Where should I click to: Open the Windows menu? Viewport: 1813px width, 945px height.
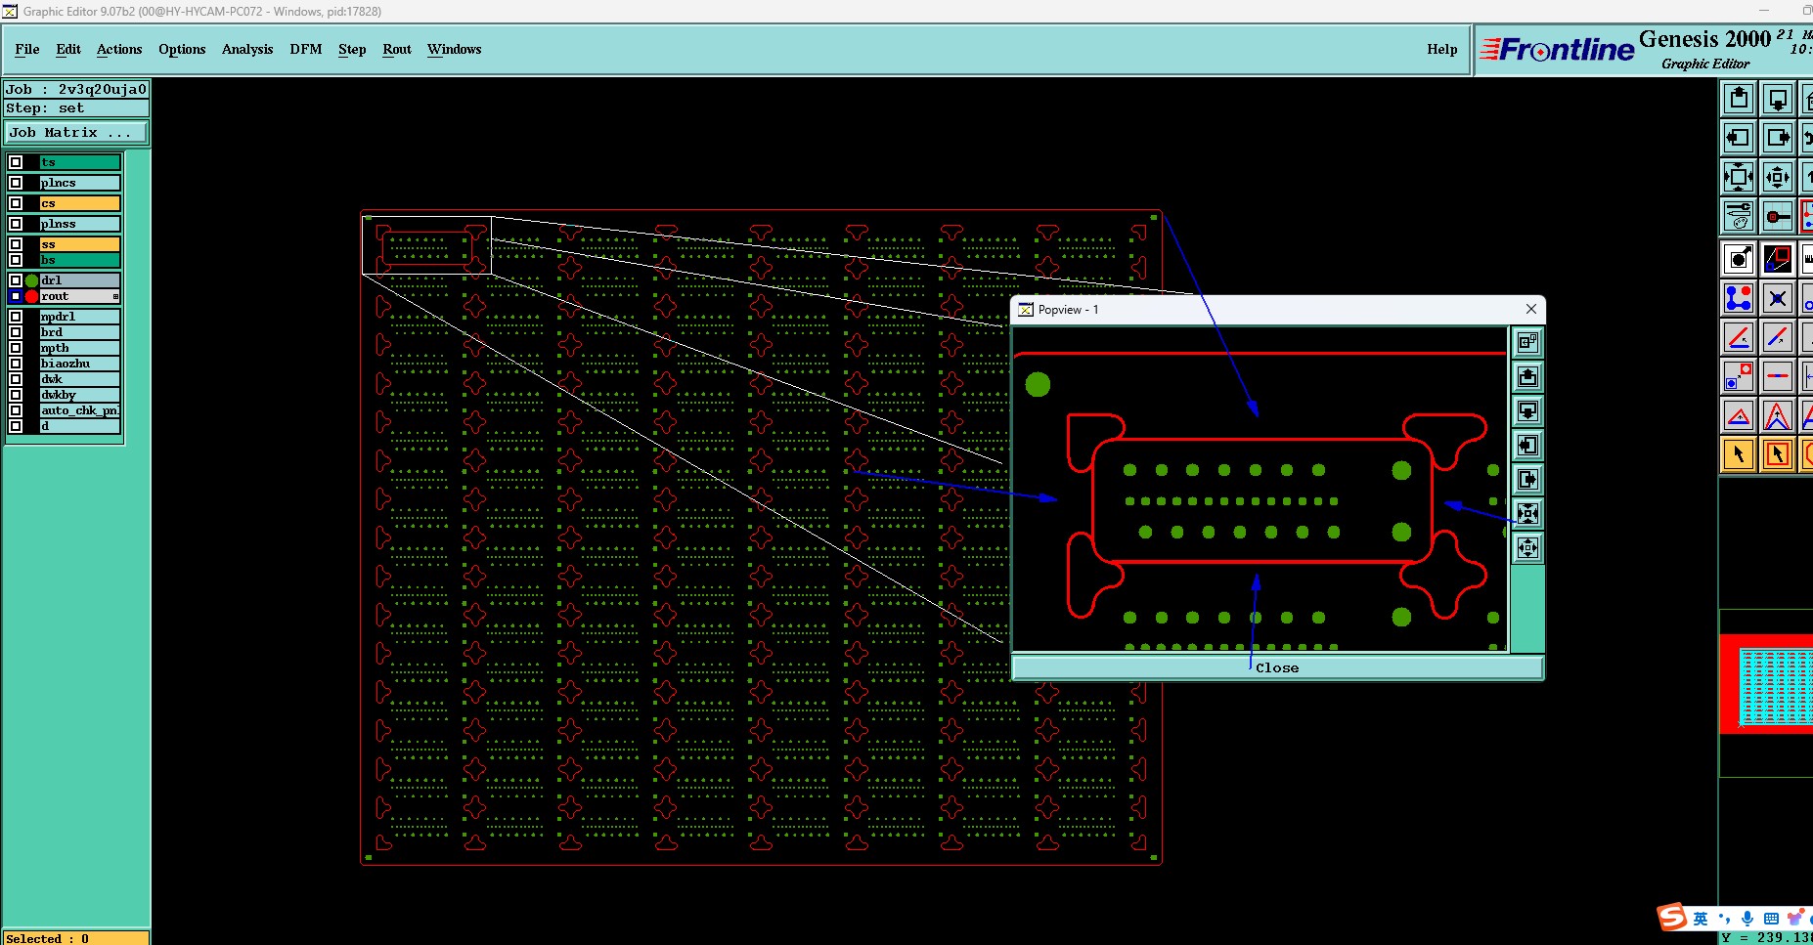pyautogui.click(x=455, y=49)
